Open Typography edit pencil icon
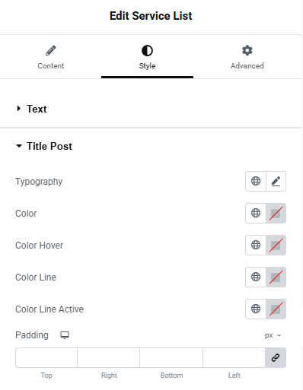 tap(276, 181)
